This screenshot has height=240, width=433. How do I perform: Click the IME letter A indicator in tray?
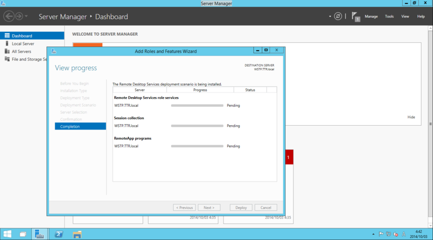(404, 234)
